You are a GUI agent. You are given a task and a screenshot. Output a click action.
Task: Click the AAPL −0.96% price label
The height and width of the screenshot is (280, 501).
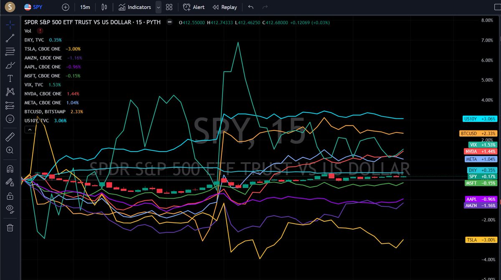(x=481, y=199)
